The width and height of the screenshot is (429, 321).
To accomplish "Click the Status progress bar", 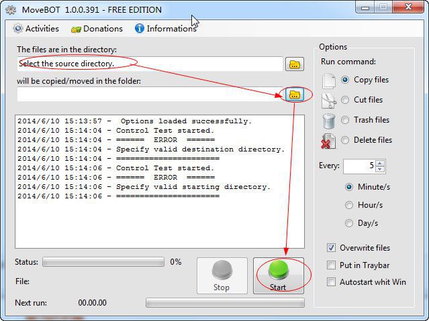I will pyautogui.click(x=103, y=262).
